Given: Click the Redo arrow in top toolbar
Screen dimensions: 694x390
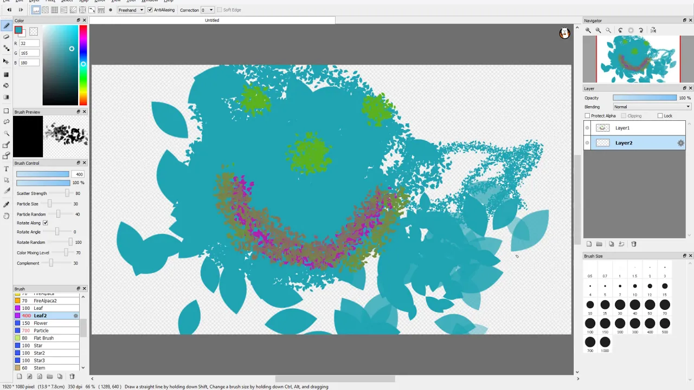Looking at the screenshot, I should (x=21, y=10).
